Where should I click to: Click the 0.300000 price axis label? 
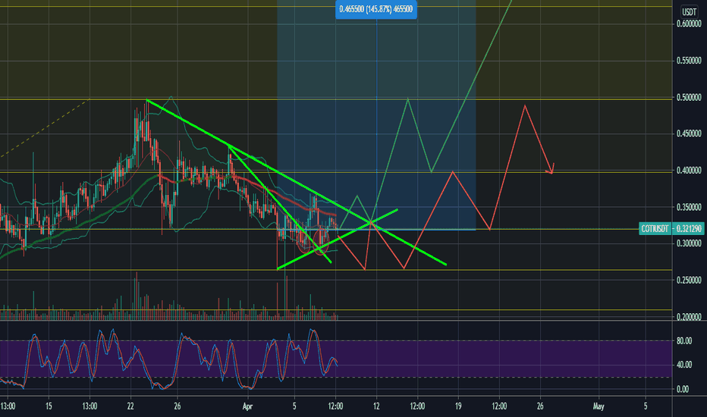(689, 243)
